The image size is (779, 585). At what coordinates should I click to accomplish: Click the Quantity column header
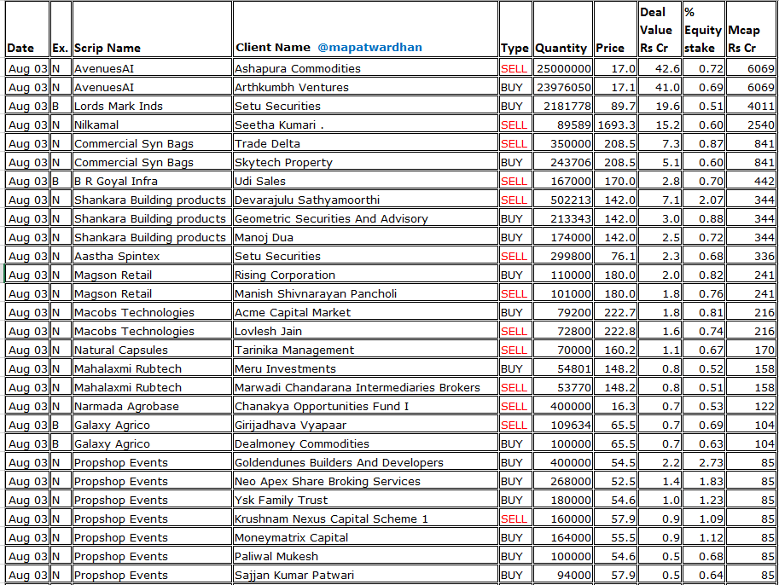coord(561,48)
